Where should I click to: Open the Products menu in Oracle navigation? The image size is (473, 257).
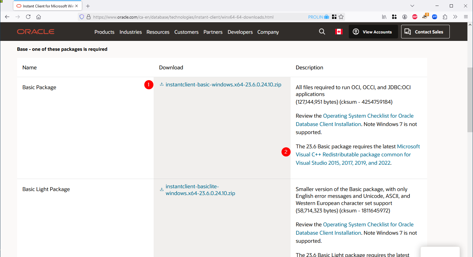tap(104, 32)
